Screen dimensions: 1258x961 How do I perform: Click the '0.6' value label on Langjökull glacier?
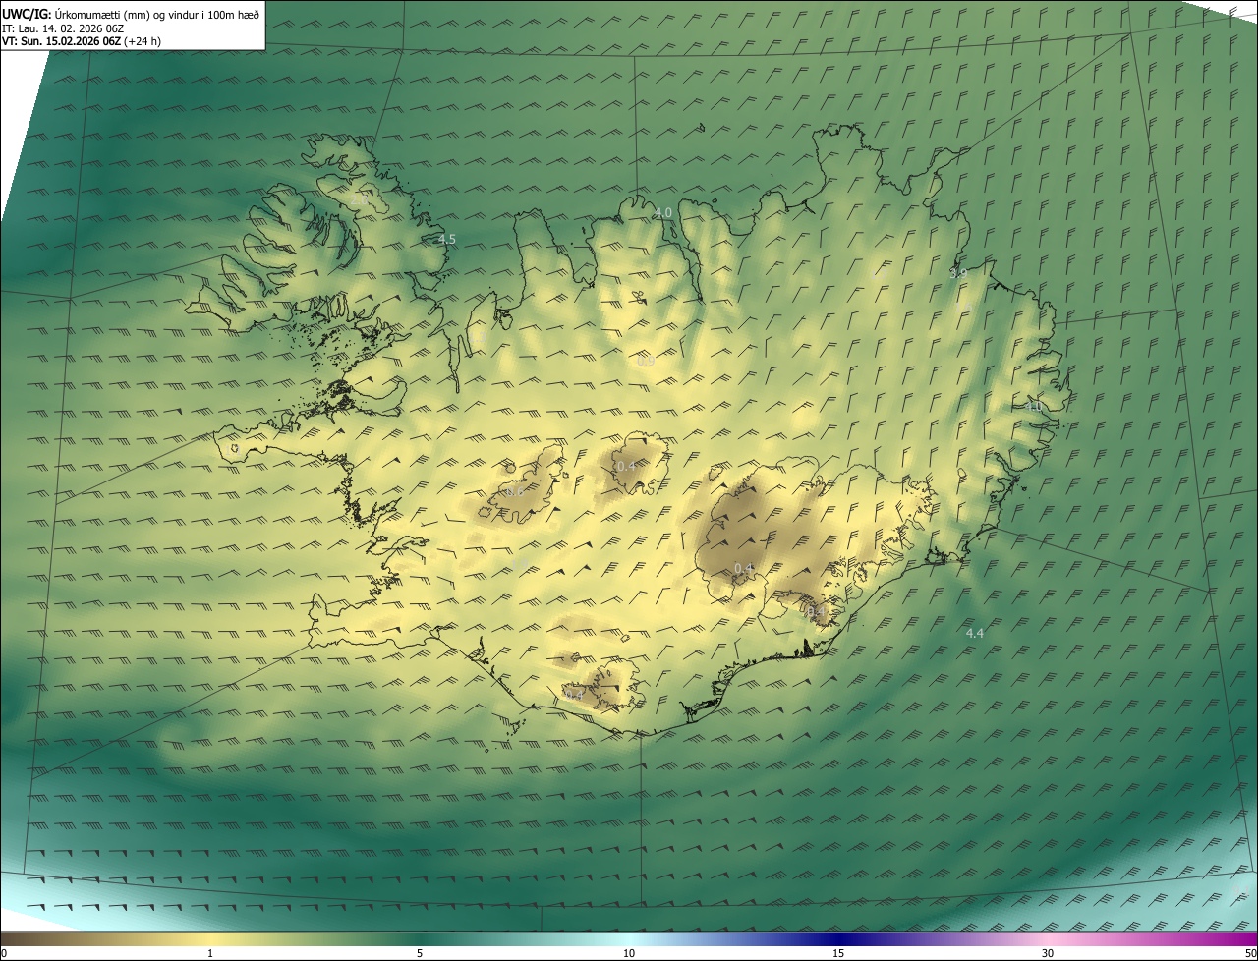point(514,491)
